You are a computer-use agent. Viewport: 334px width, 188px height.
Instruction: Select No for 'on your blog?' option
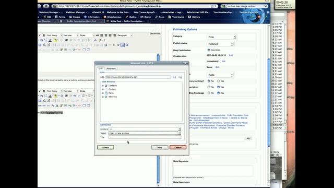(x=209, y=81)
